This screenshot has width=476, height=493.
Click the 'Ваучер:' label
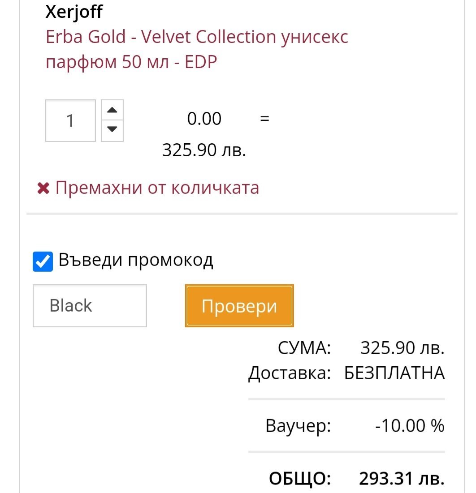click(x=298, y=425)
